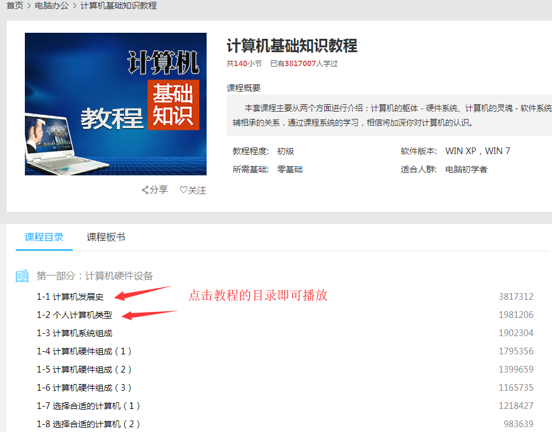Select lesson 1-5 计算机硬件组成（2）
The width and height of the screenshot is (552, 432).
tap(84, 370)
